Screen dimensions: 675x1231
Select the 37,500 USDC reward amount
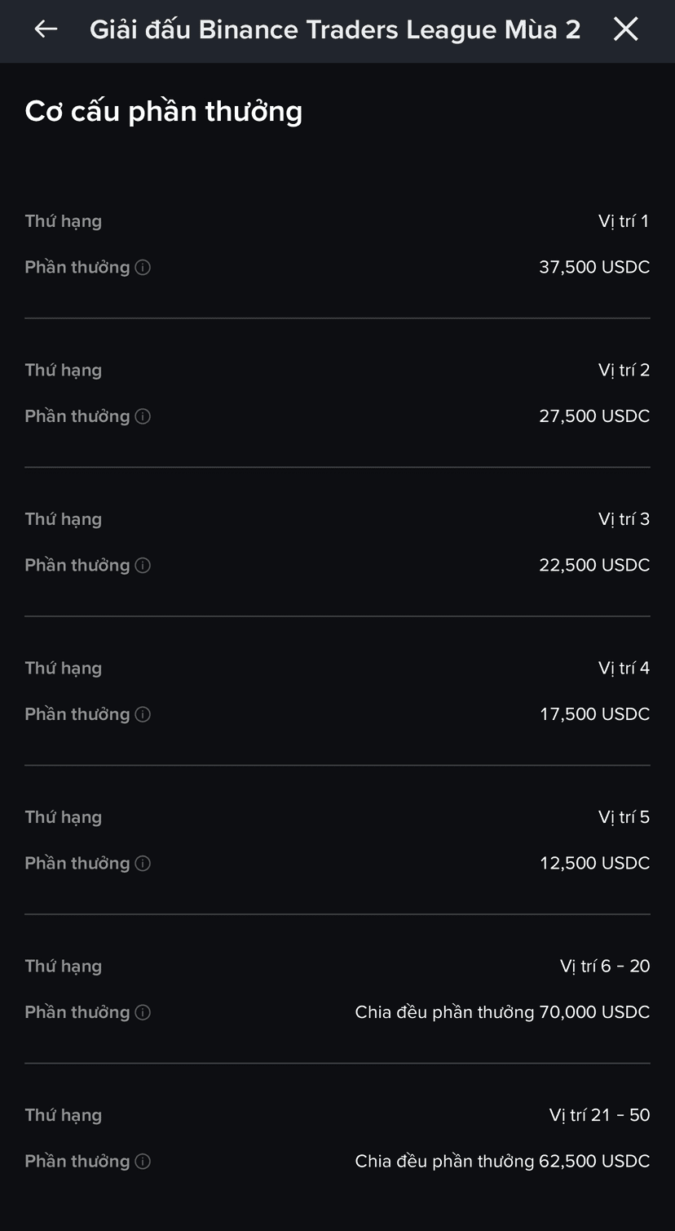(594, 267)
